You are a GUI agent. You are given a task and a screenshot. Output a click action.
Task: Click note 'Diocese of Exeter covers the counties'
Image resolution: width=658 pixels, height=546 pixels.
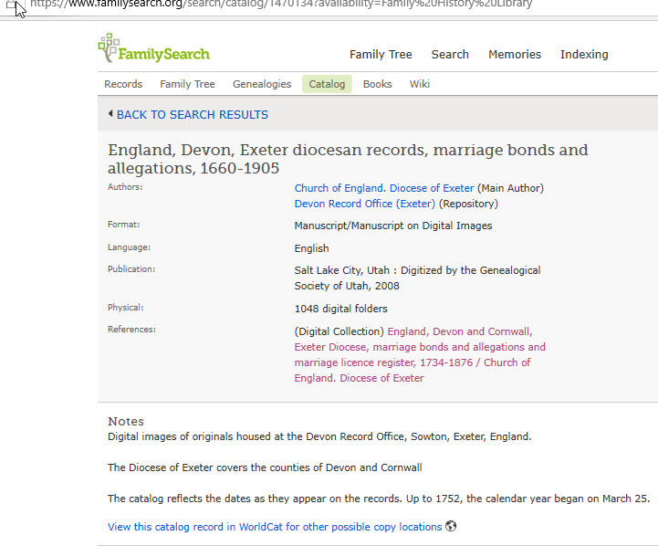pyautogui.click(x=265, y=467)
